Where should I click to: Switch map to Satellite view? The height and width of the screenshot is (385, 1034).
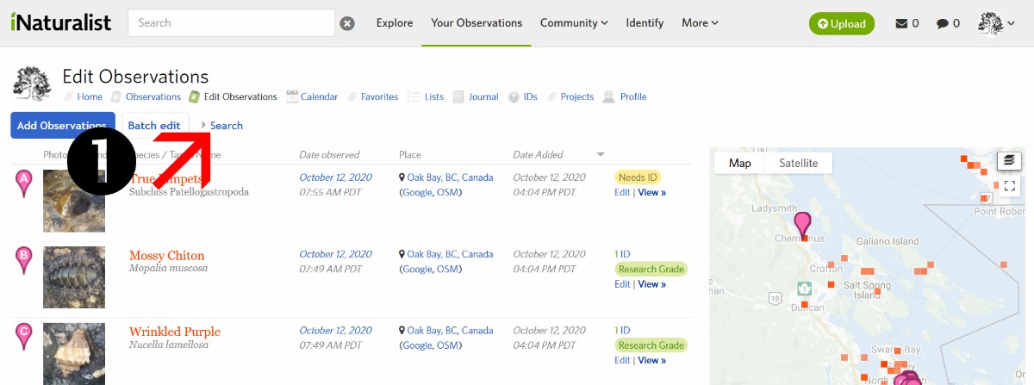click(x=798, y=163)
